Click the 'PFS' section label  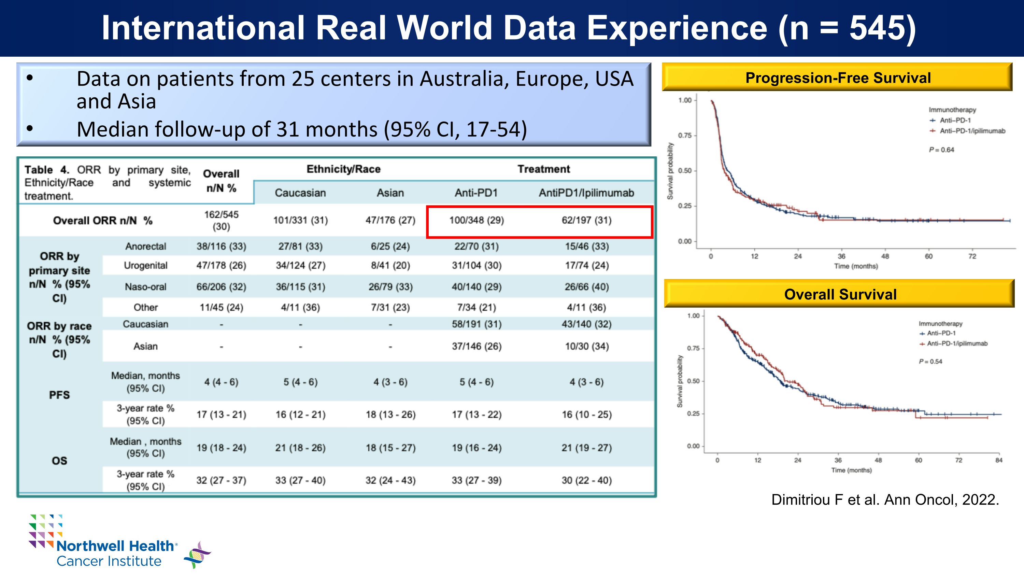click(x=59, y=395)
